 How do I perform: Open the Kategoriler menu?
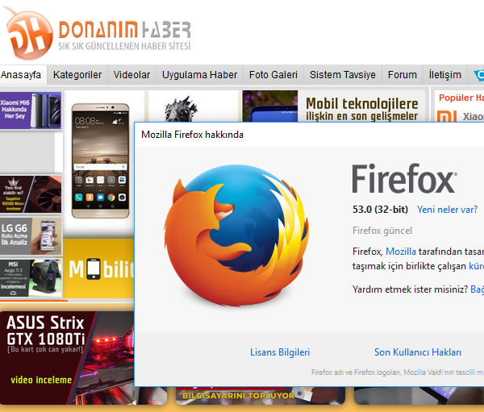77,75
